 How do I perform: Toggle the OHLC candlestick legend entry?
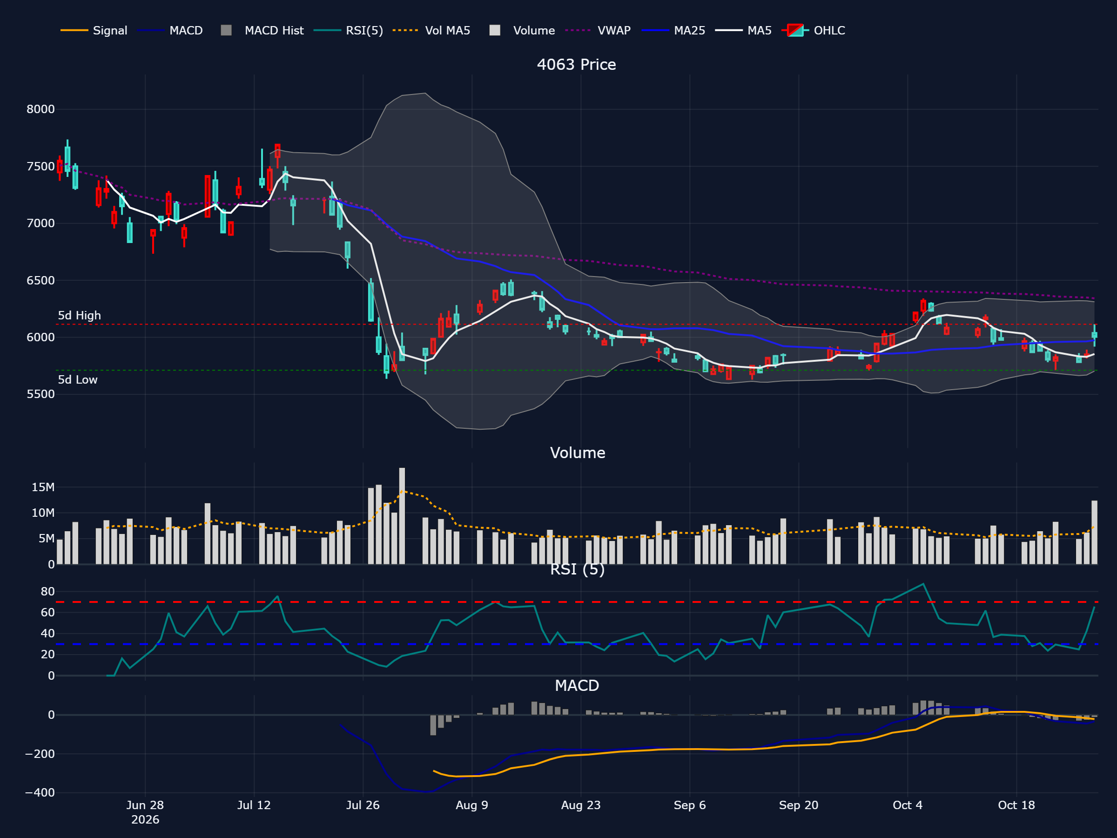click(x=813, y=30)
